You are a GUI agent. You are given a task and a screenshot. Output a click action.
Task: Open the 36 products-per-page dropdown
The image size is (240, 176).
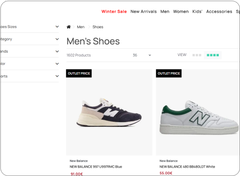(x=142, y=55)
